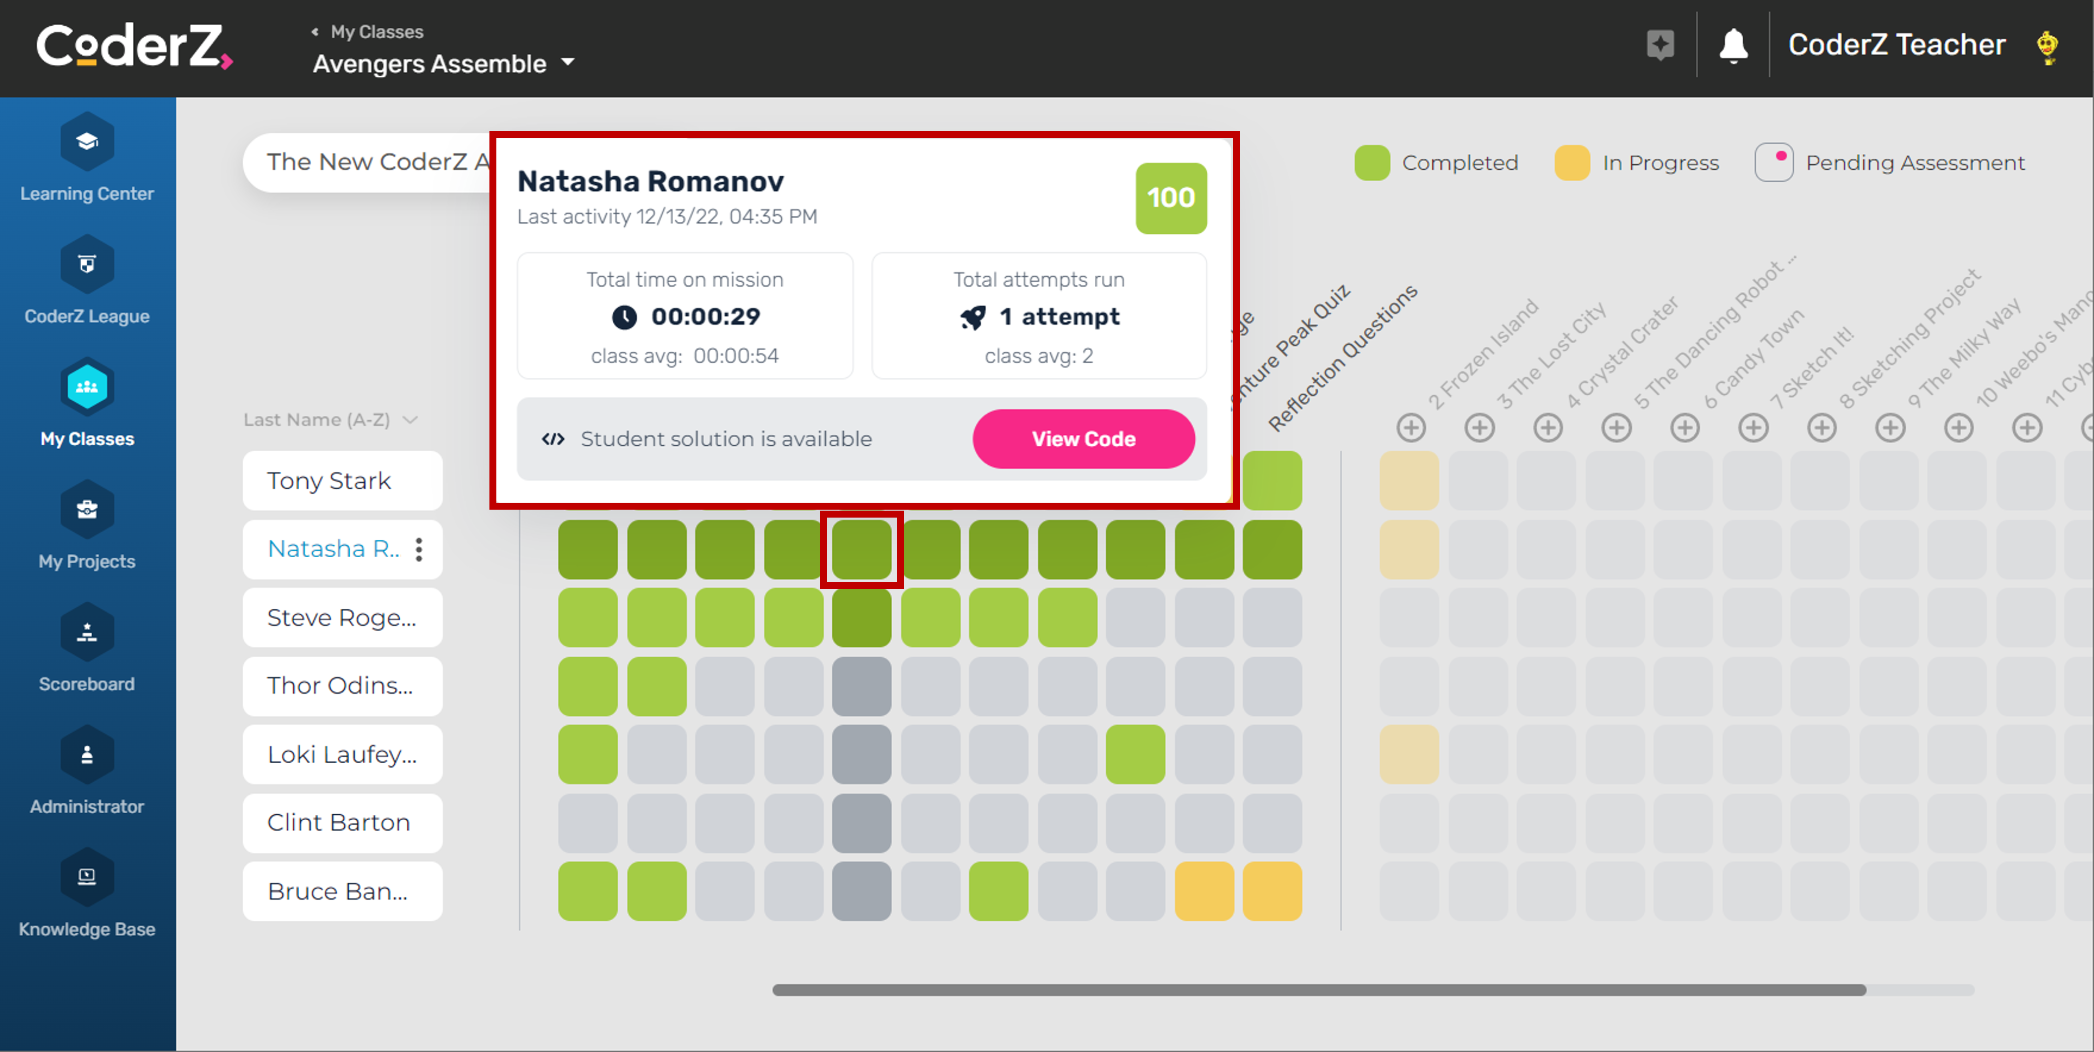Select student Clint Barton
This screenshot has width=2094, height=1052.
pos(342,823)
